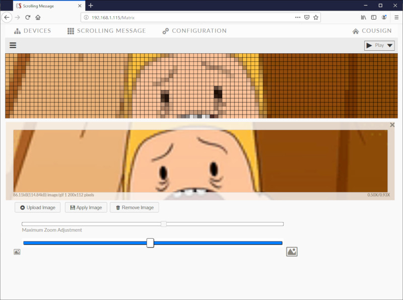
Task: Click the small image zoom-out icon
Action: click(x=17, y=252)
